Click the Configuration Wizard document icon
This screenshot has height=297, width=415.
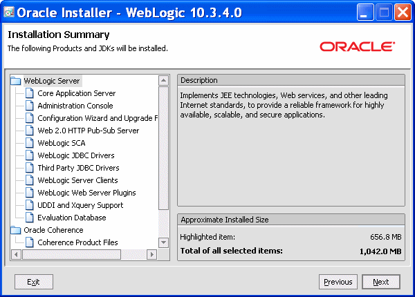30,118
